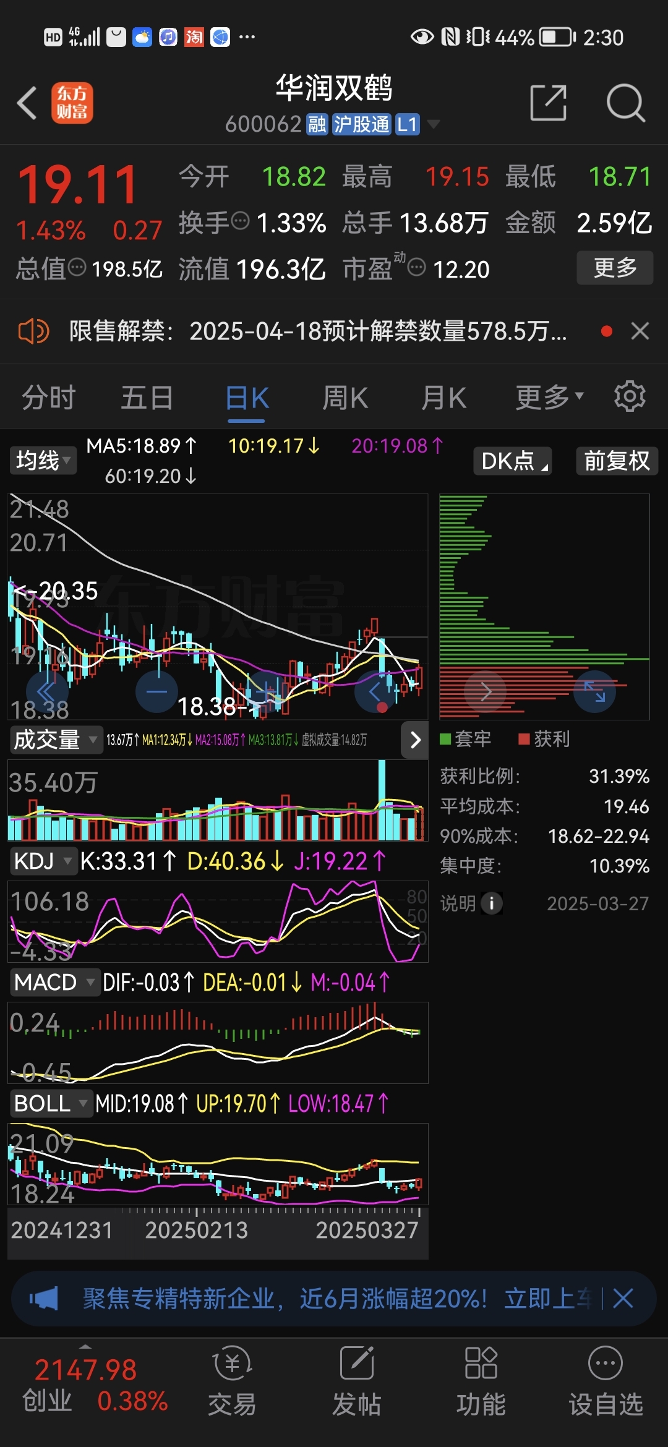Tap the 东方财富 logo icon
This screenshot has width=668, height=1447.
click(x=72, y=103)
